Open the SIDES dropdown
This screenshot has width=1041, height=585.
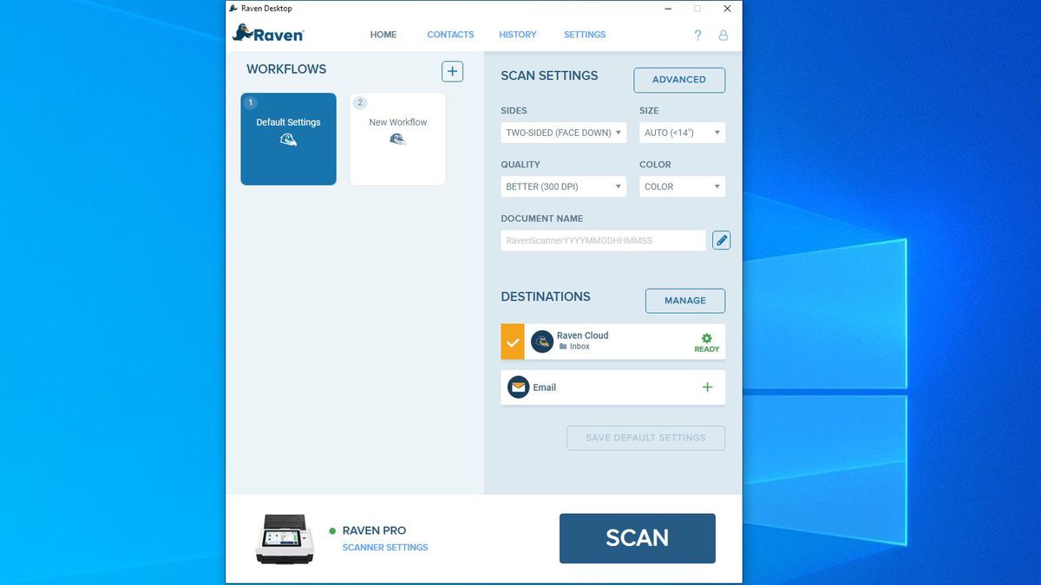coord(562,133)
